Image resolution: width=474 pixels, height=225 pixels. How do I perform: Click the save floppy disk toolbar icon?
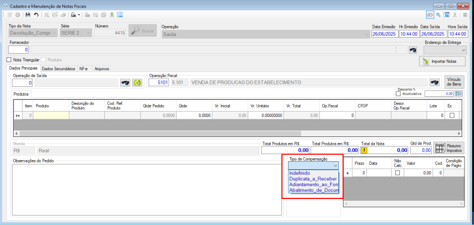coord(28,15)
